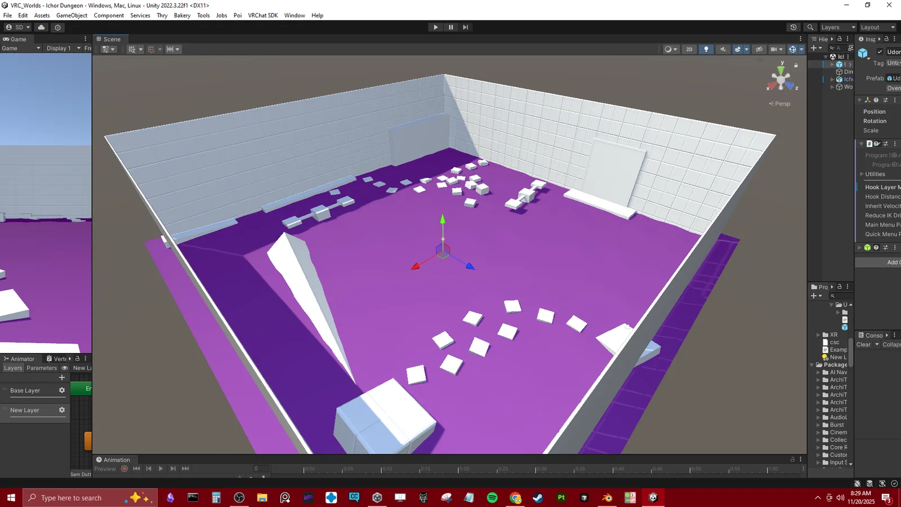The height and width of the screenshot is (507, 901).
Task: Click the search magnifier icon in the top toolbar
Action: tap(810, 27)
